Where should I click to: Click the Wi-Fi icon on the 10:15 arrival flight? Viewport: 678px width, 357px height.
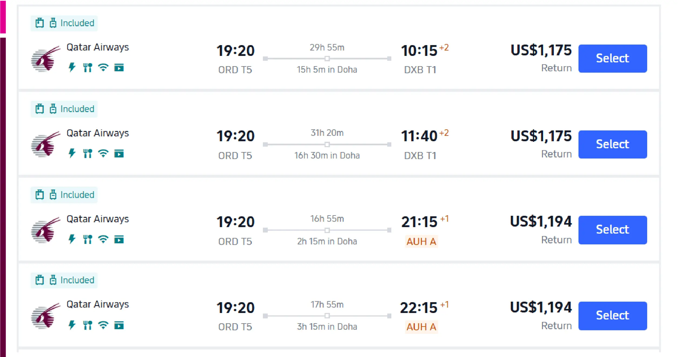pos(103,67)
